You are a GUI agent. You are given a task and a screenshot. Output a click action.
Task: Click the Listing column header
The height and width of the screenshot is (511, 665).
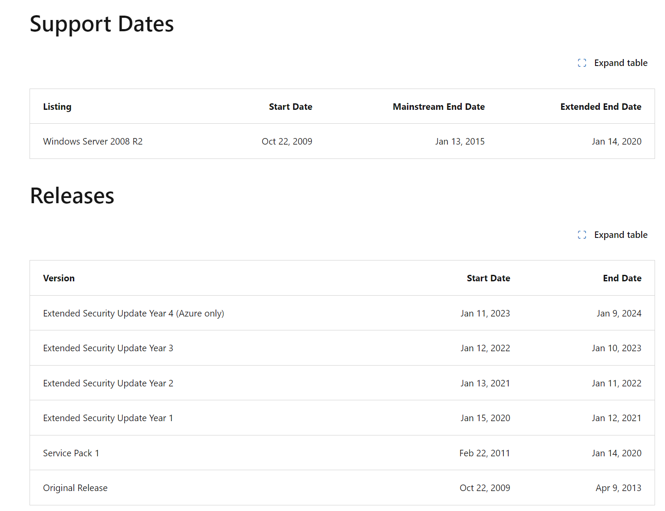(x=57, y=107)
